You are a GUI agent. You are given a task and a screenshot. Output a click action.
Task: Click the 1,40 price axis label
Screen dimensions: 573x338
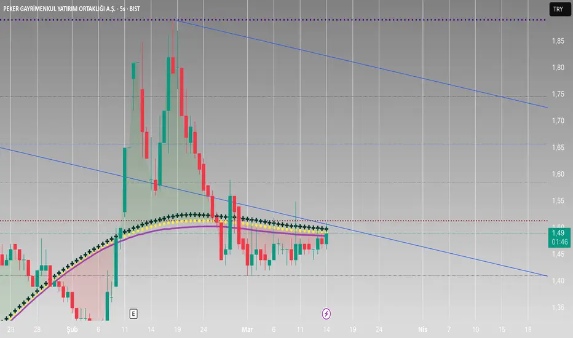pos(558,281)
